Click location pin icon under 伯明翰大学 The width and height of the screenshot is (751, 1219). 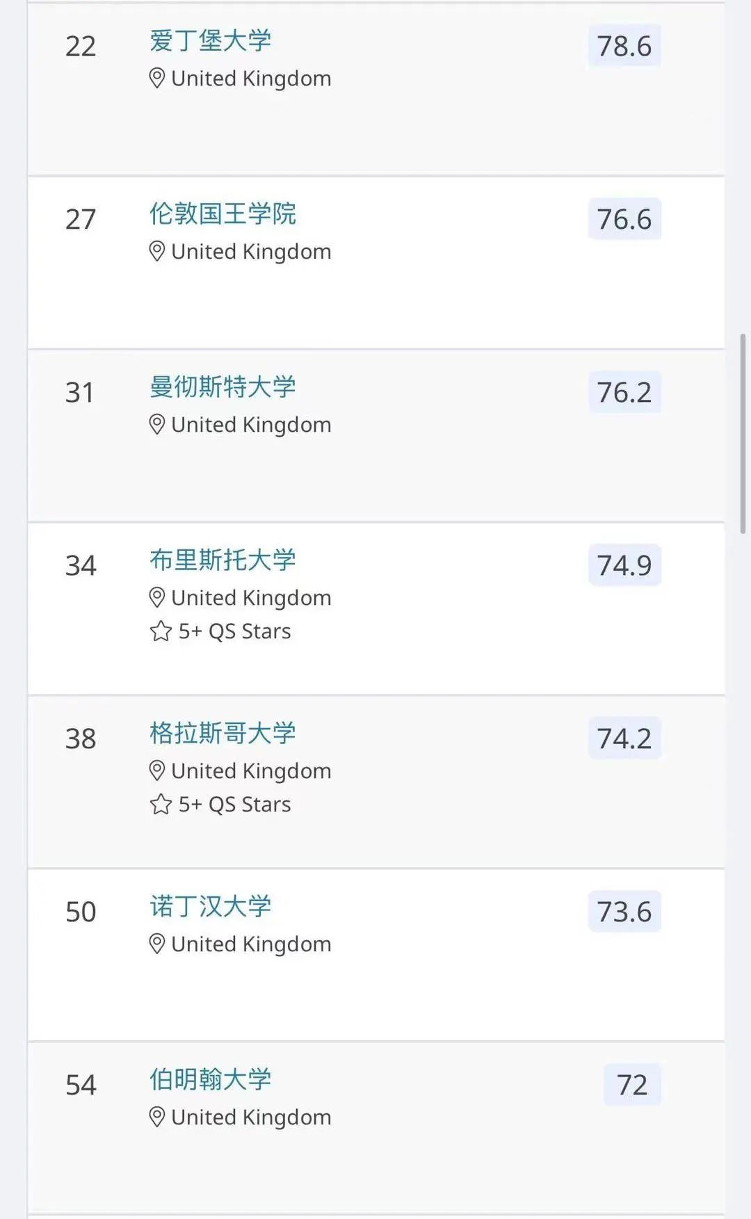(157, 1117)
